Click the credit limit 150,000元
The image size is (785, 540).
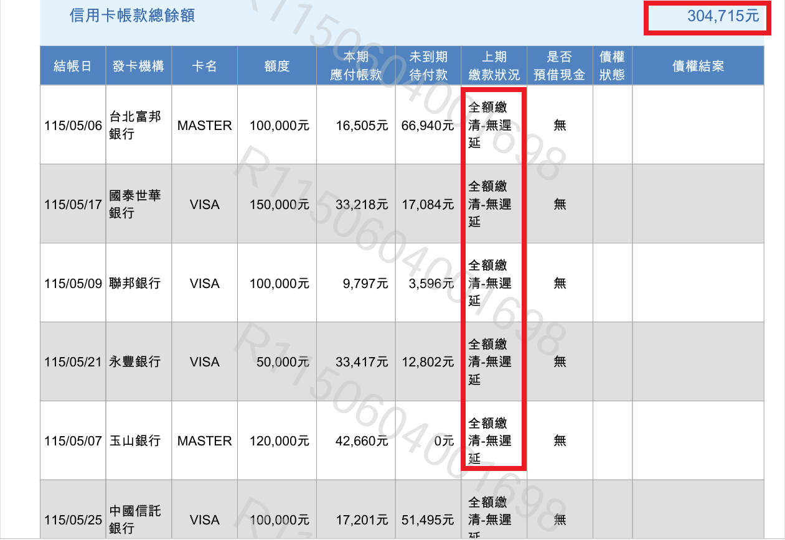tap(280, 204)
